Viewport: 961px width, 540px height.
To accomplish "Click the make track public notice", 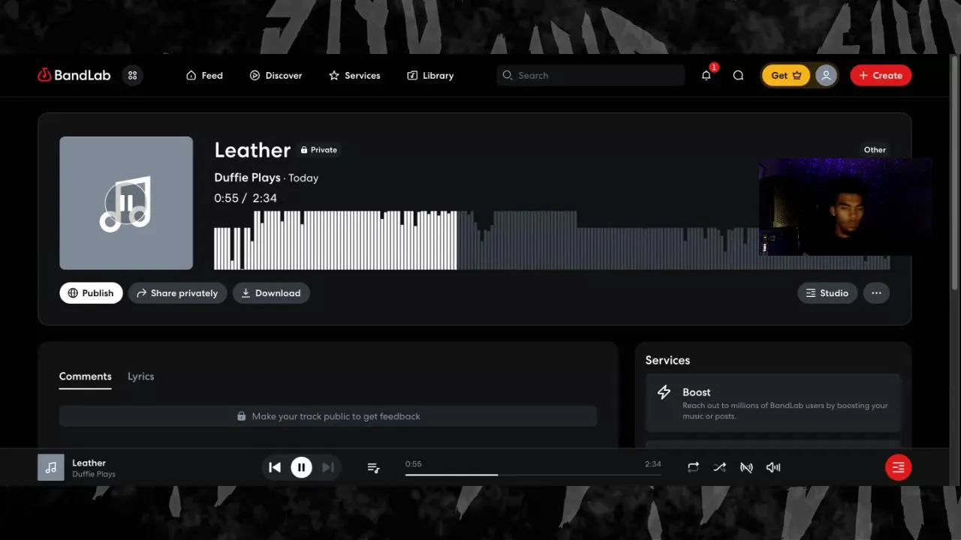I will [x=328, y=416].
